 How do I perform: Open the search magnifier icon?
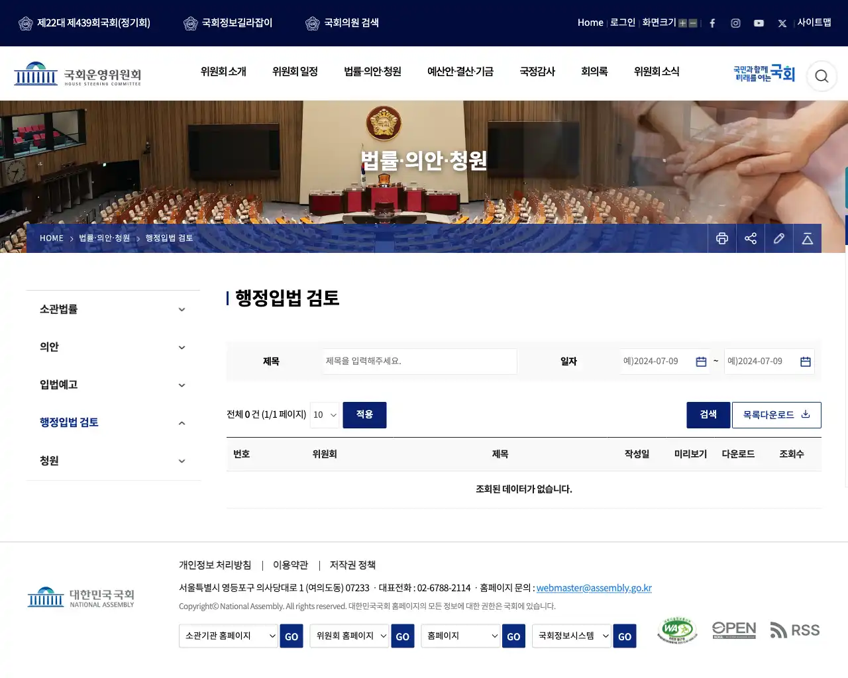821,76
